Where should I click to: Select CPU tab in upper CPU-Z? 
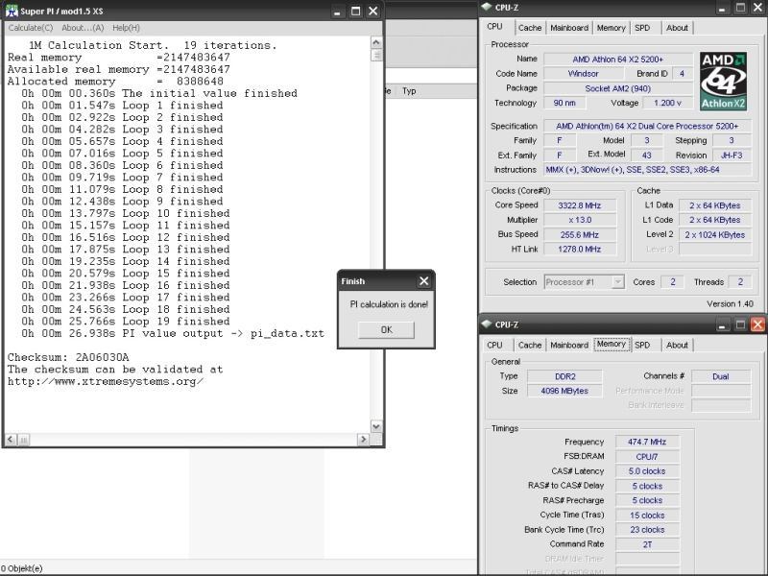[x=494, y=27]
